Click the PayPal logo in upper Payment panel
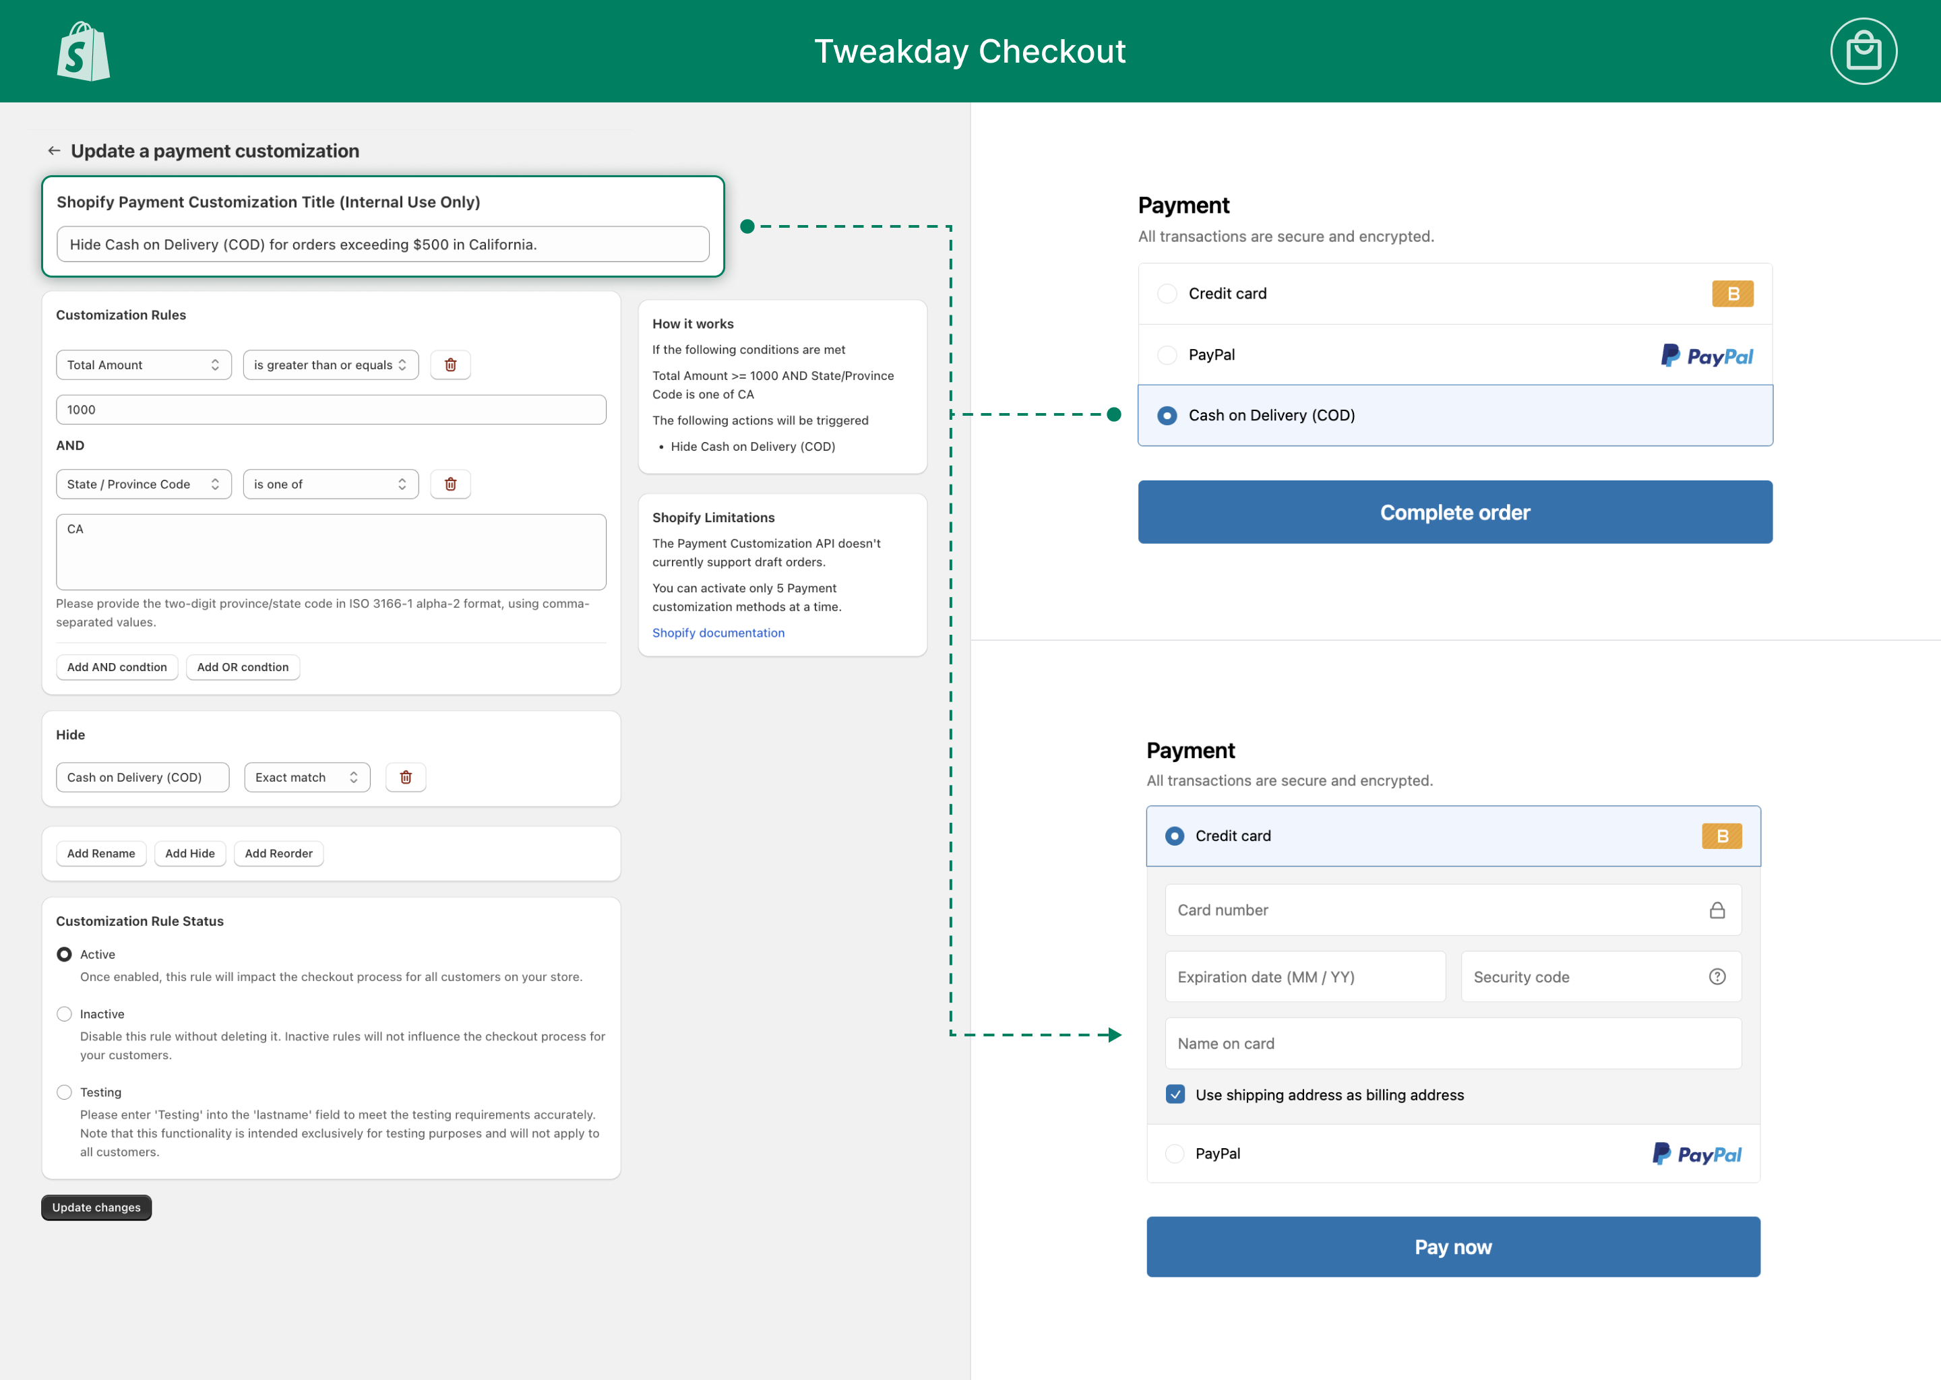This screenshot has width=1941, height=1380. 1706,355
